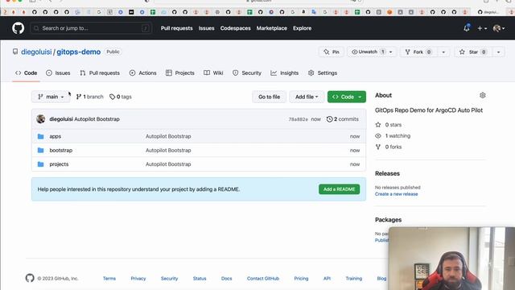Open the notifications bell

(467, 28)
